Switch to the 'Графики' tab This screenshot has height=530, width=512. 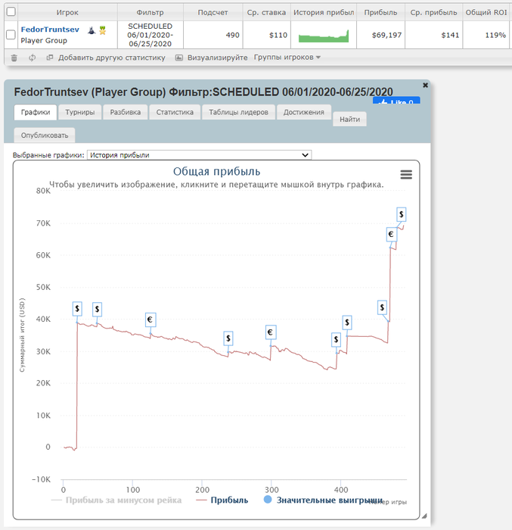(x=36, y=112)
